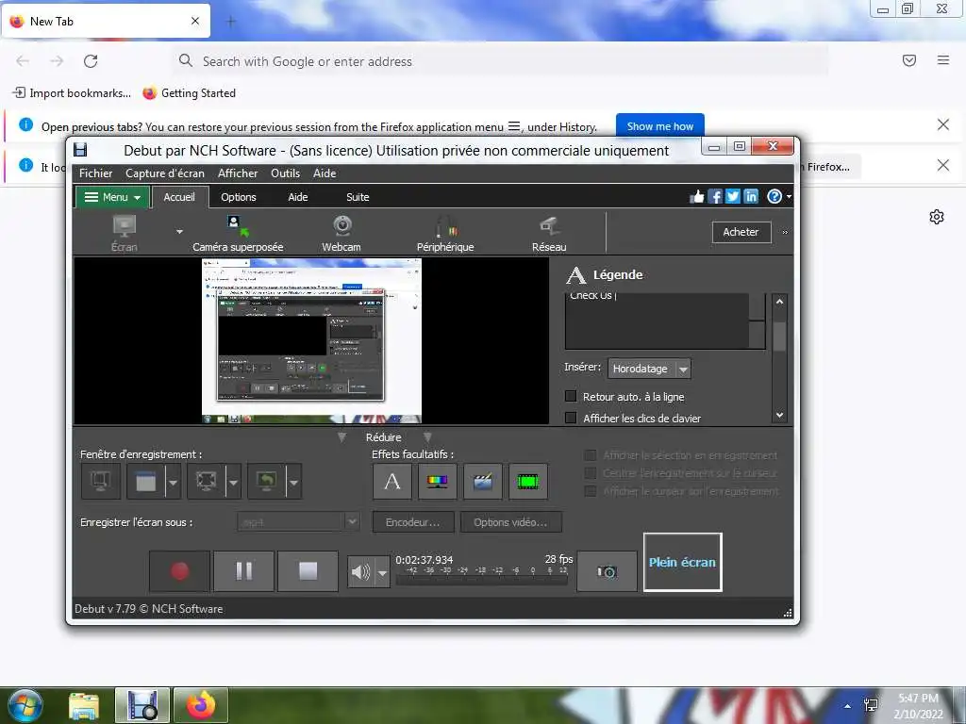Open the recording format dropdown
The image size is (966, 724).
point(298,522)
